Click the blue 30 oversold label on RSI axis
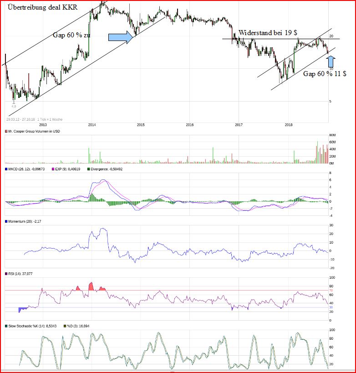 331,307
